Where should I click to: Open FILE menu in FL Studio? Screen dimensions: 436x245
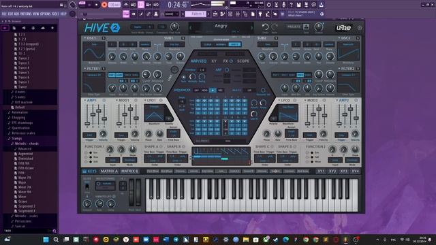pyautogui.click(x=4, y=14)
